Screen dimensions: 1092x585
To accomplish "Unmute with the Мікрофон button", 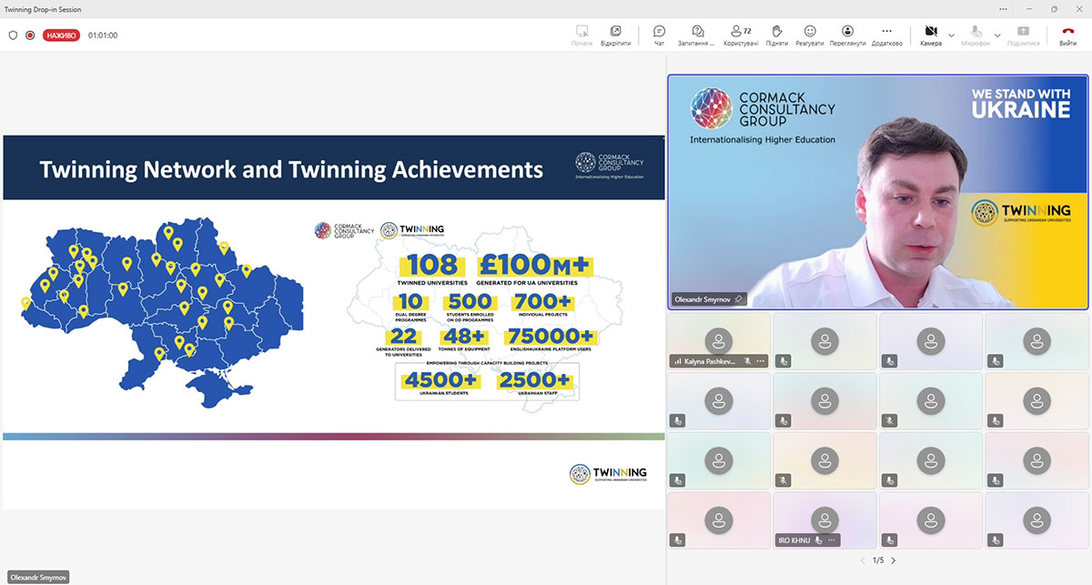I will tap(976, 35).
